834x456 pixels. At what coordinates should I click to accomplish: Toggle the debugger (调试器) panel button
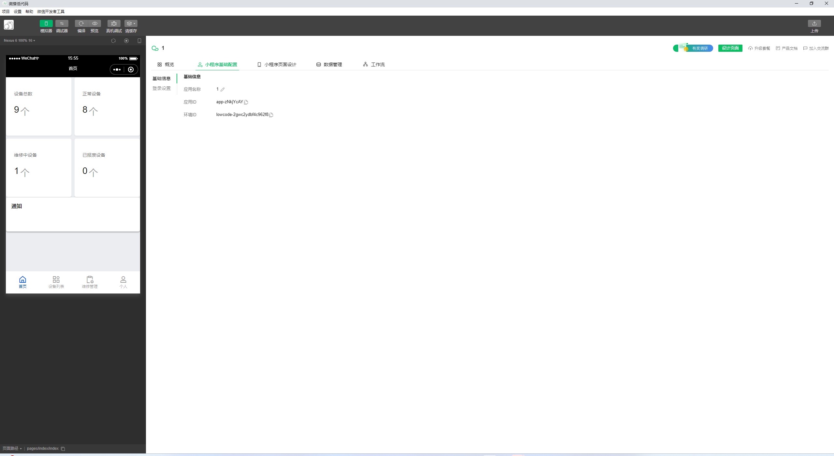[x=62, y=24]
